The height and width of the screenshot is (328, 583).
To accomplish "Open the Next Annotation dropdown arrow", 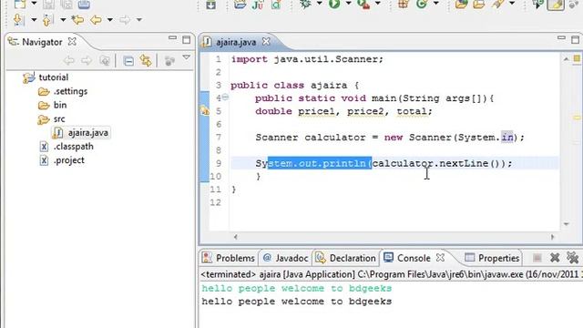I will pyautogui.click(x=34, y=20).
